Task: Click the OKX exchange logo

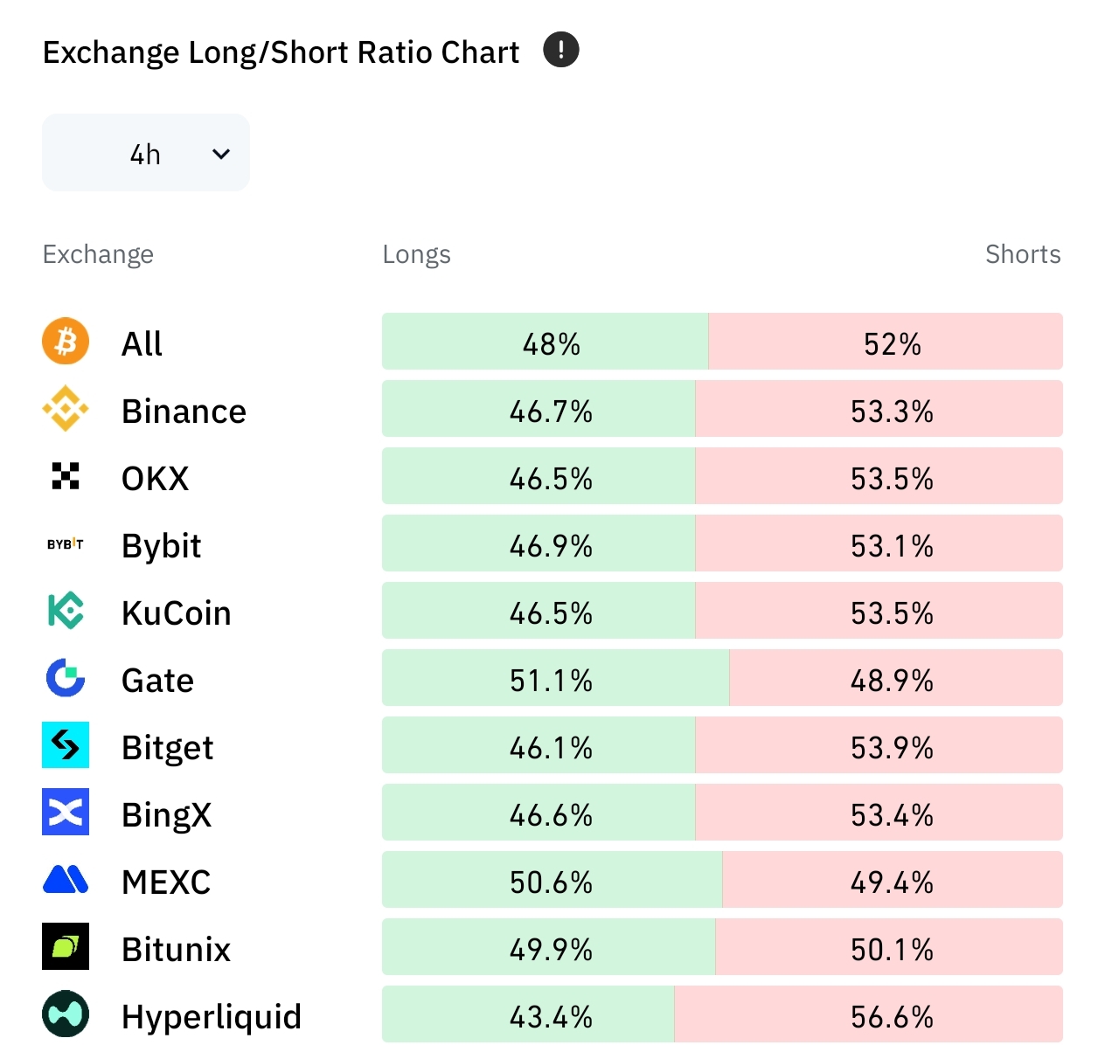Action: 66,476
